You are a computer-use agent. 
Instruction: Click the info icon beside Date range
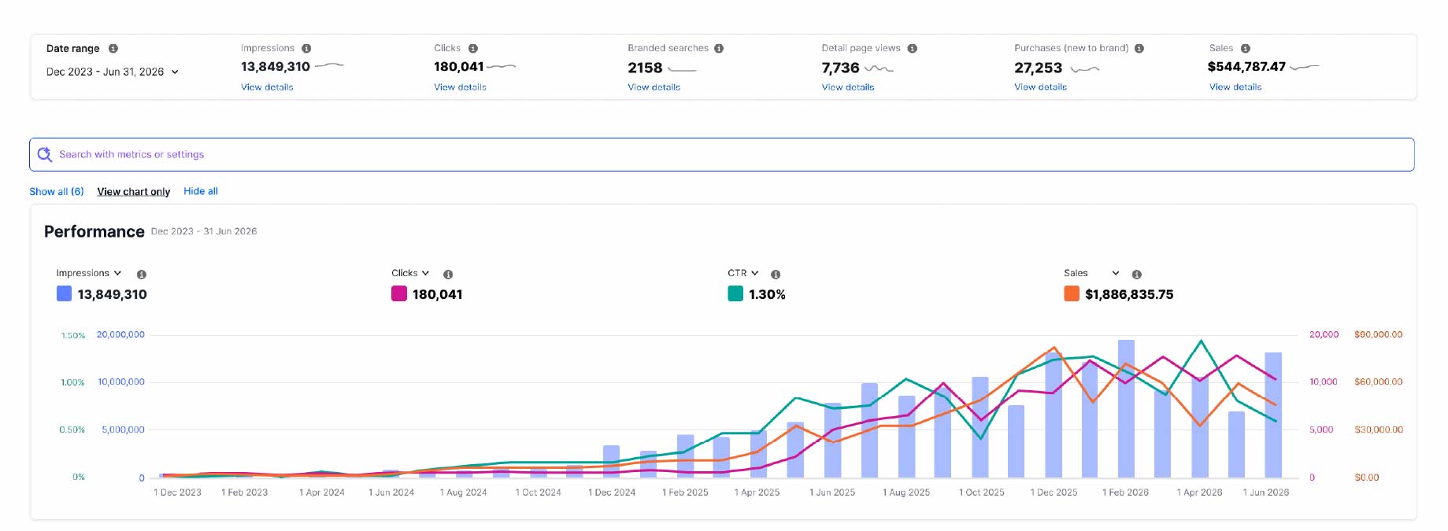(113, 49)
